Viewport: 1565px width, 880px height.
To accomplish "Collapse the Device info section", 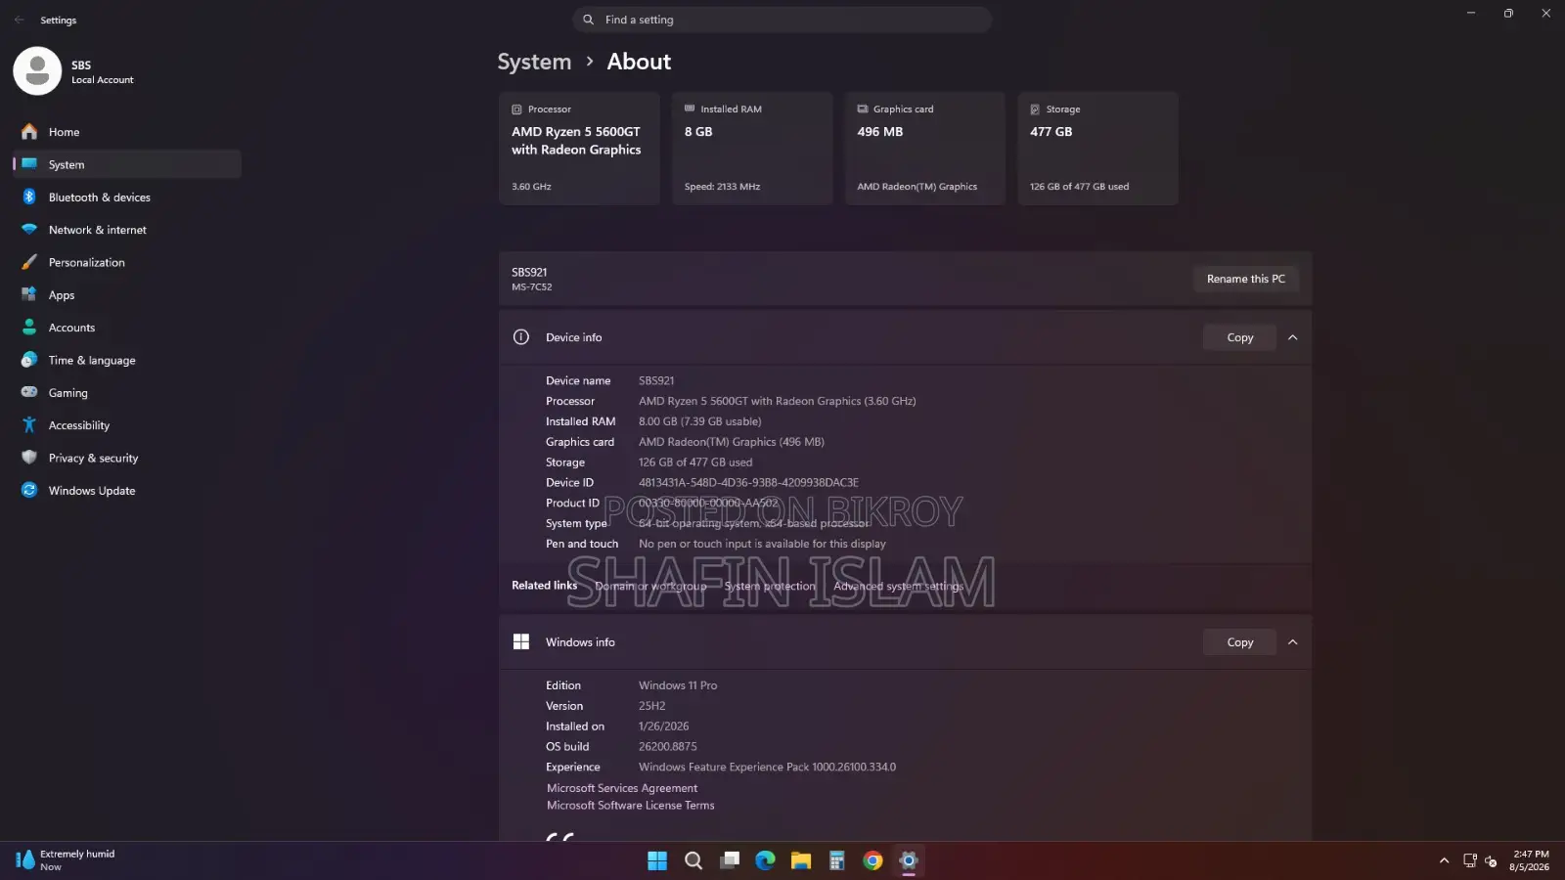I will click(1293, 337).
